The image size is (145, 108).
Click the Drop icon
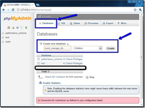click(x=87, y=77)
